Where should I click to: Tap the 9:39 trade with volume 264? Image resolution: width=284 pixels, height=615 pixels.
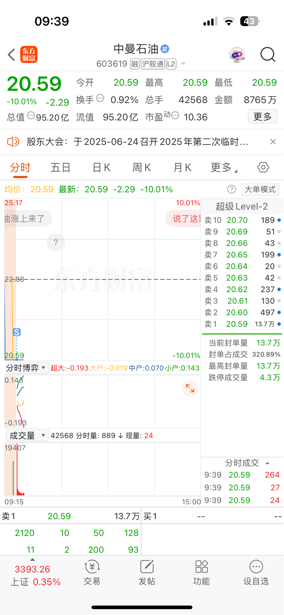click(242, 475)
